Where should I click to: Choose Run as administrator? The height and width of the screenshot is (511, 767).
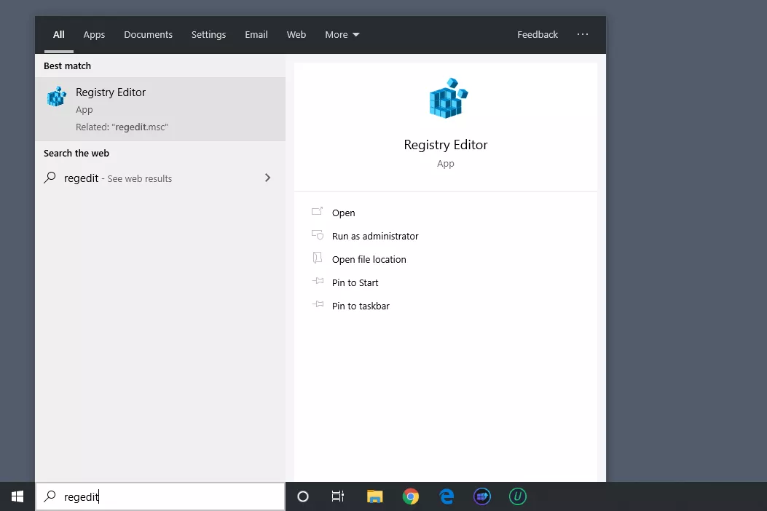point(375,236)
